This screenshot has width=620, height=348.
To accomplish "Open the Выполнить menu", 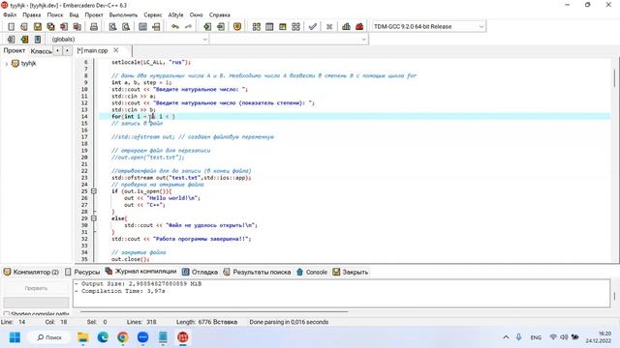I will click(123, 14).
